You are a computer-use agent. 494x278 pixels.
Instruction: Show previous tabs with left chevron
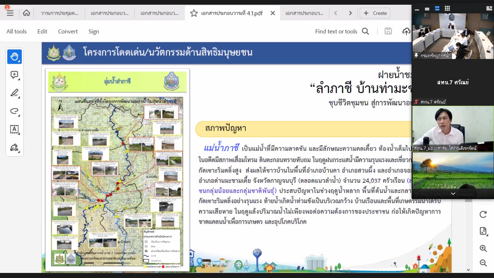click(x=336, y=13)
